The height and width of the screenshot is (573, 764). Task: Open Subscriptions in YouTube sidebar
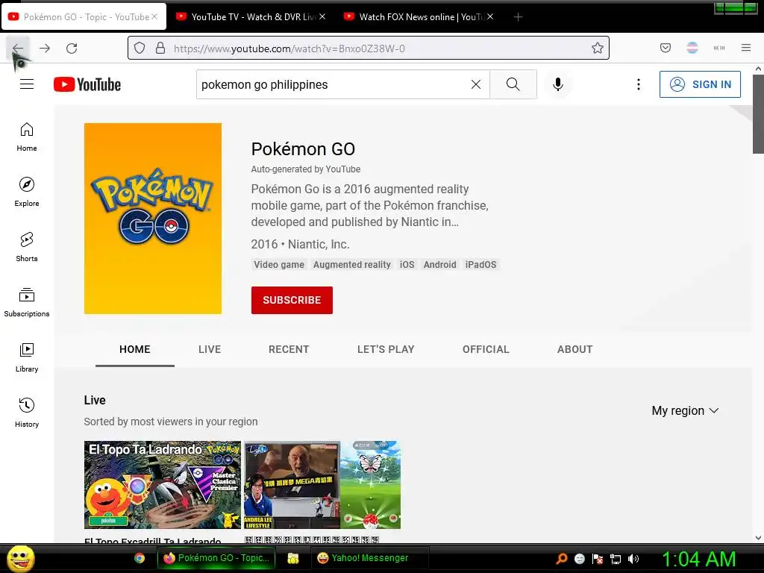[x=27, y=302]
